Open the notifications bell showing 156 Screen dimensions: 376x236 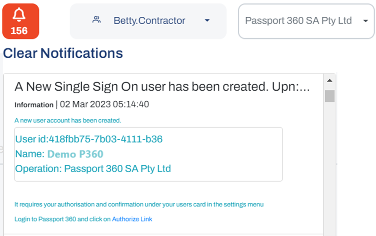tap(20, 21)
